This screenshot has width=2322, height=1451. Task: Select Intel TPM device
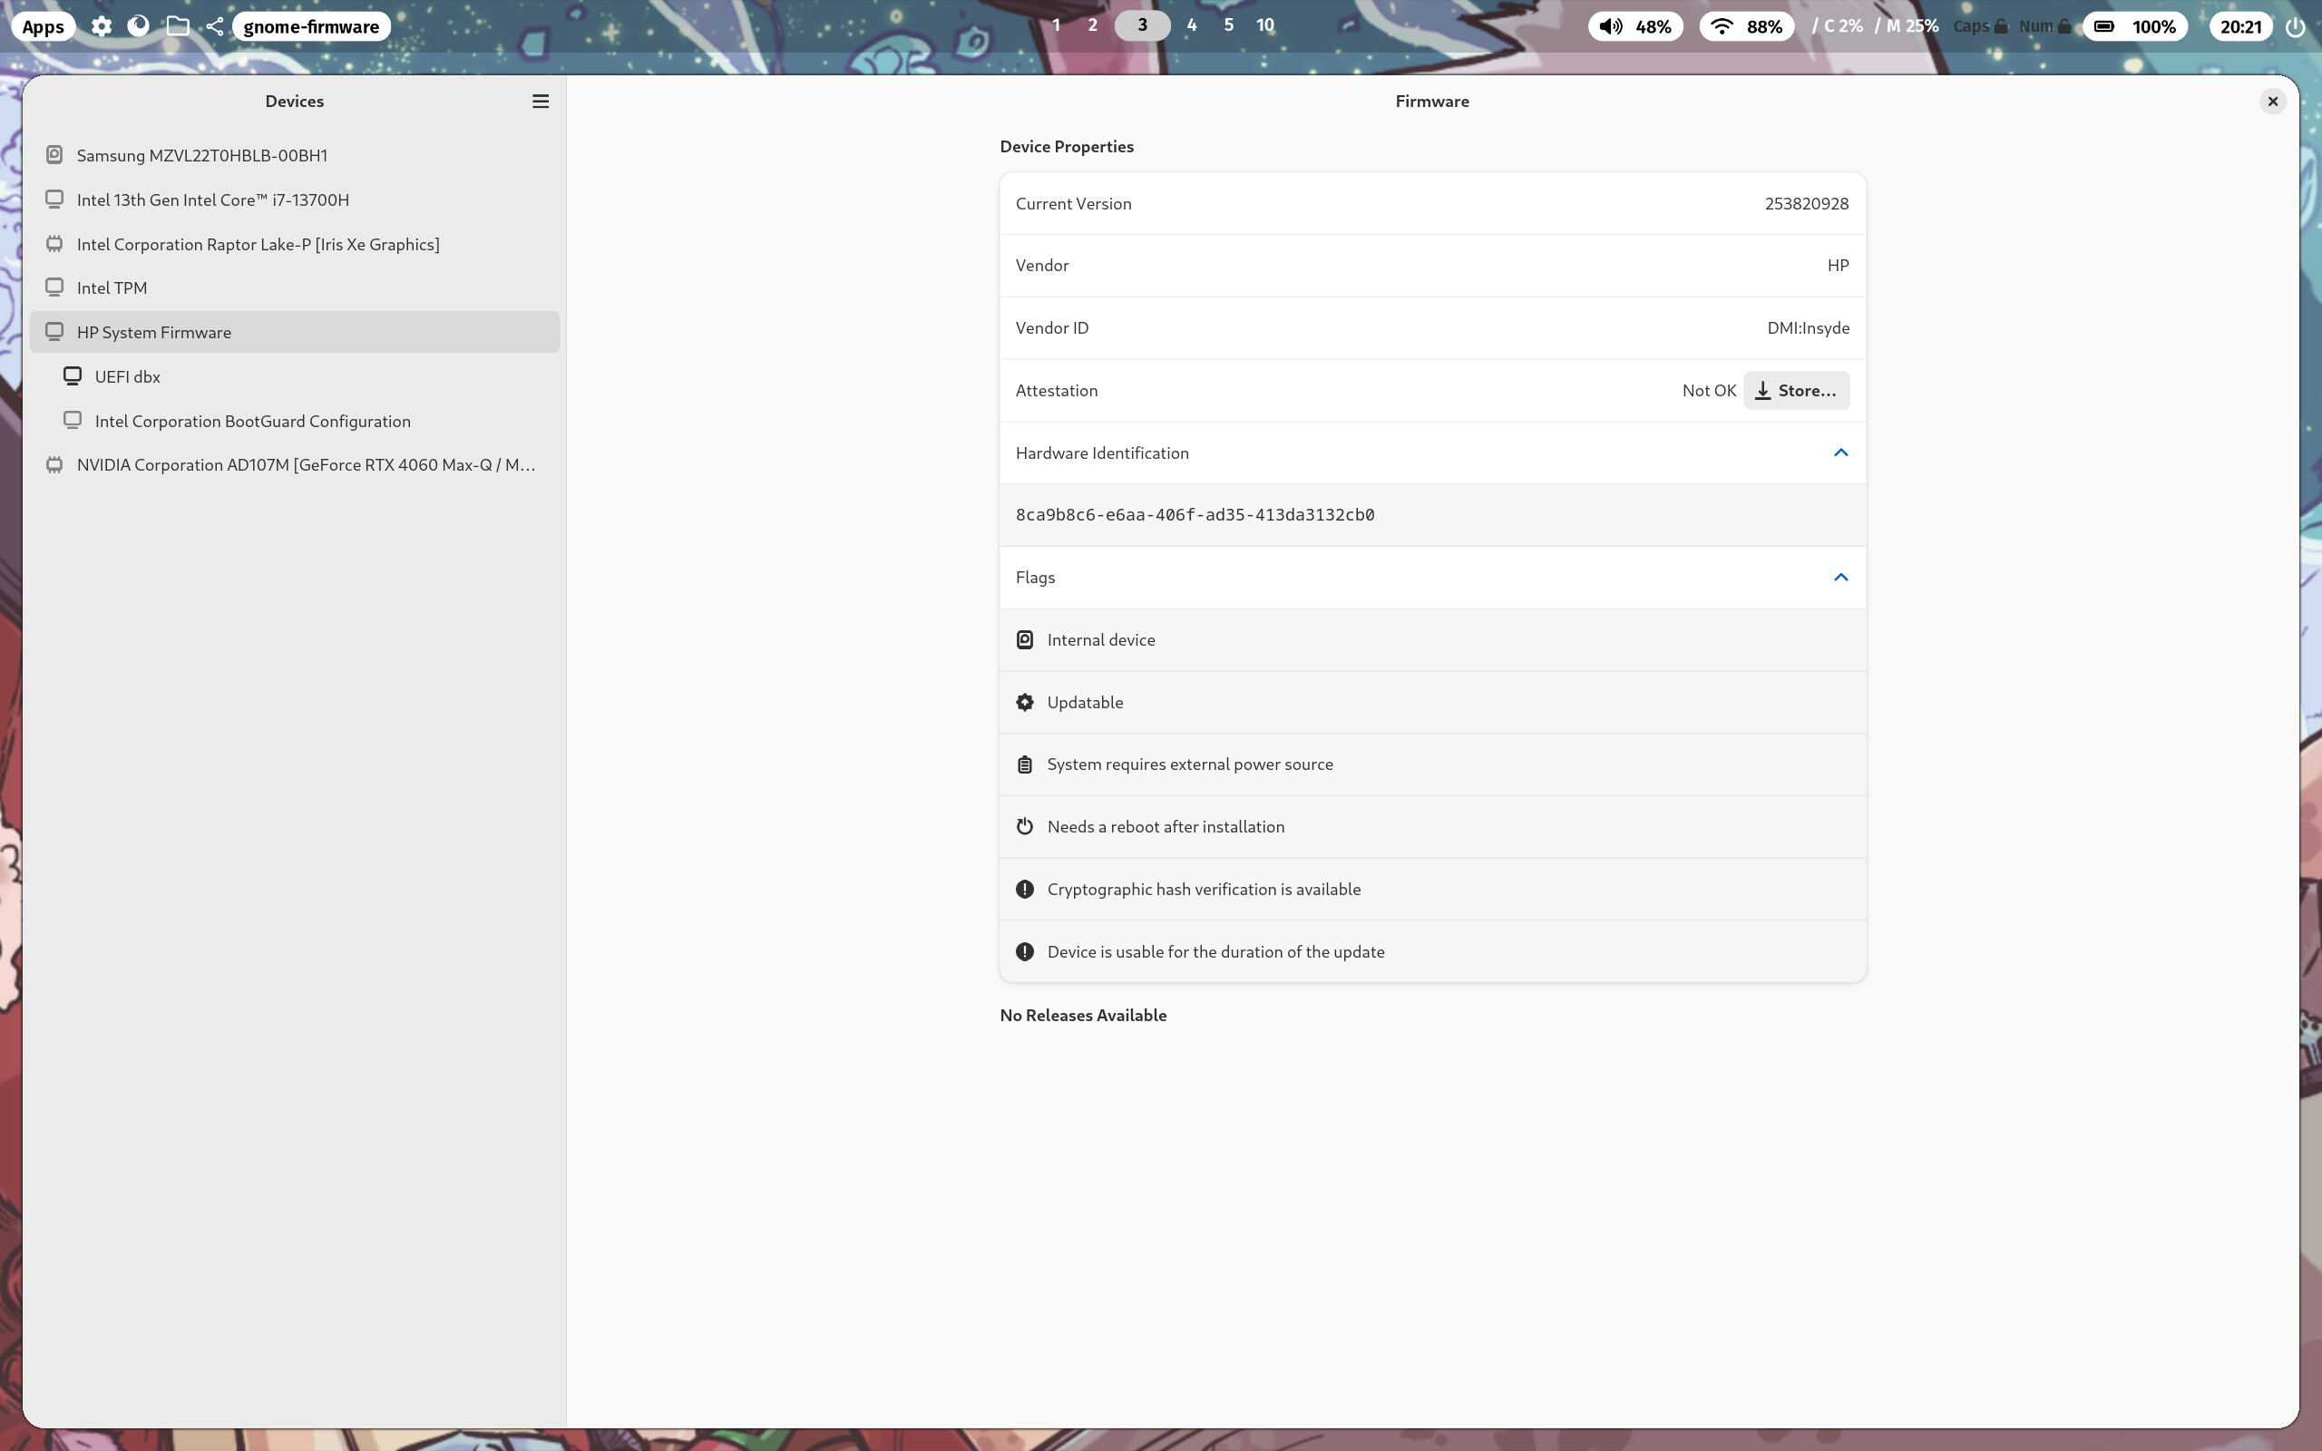(112, 287)
